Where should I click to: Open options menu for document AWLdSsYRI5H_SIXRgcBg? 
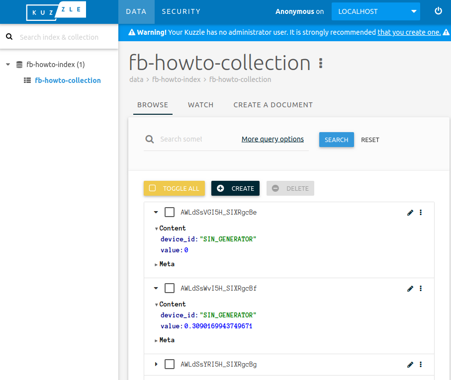tap(421, 365)
